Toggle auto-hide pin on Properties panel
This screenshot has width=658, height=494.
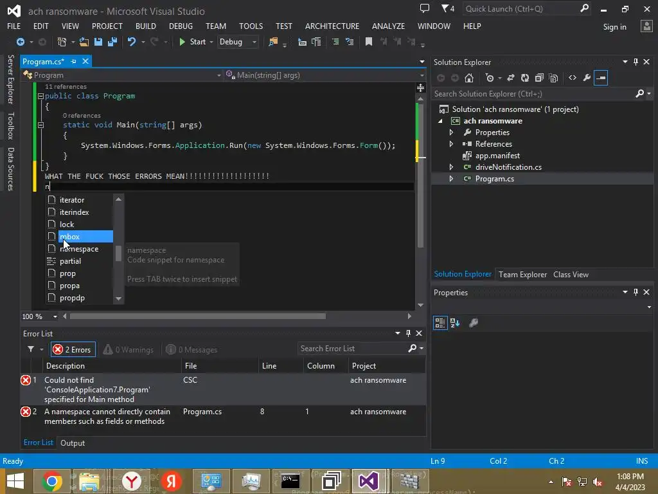coord(636,292)
